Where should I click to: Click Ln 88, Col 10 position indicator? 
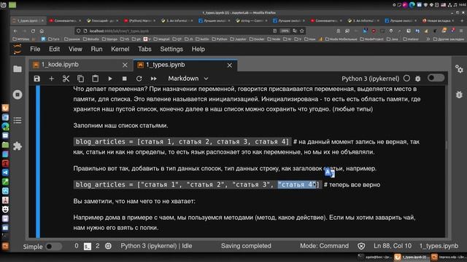click(x=393, y=246)
